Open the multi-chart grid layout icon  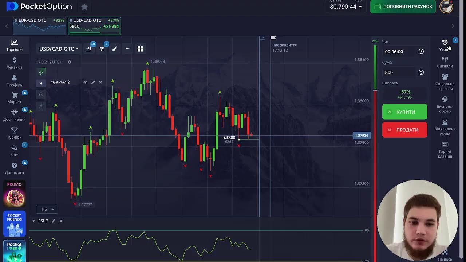pos(141,49)
